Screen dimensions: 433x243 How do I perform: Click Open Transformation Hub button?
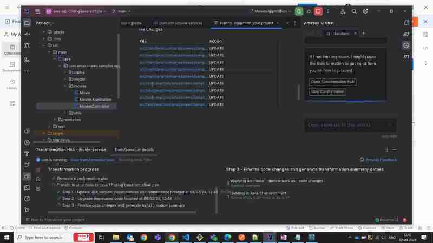pyautogui.click(x=332, y=82)
